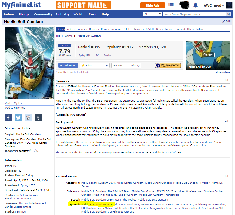Screen dimensions: 235x215
Task: Click the pencil Edit link in title bar
Action: (x=227, y=21)
